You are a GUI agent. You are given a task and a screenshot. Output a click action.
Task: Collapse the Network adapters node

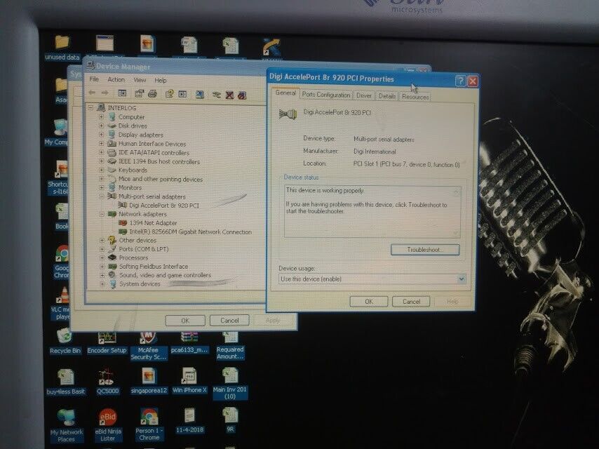(x=102, y=214)
